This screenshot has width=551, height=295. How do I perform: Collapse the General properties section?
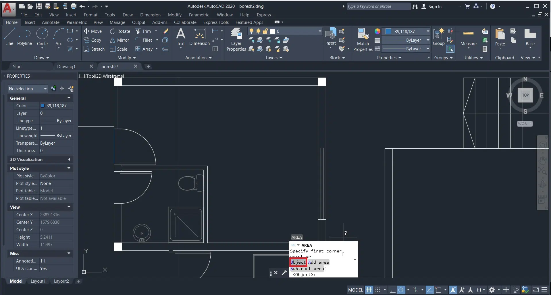pos(69,98)
